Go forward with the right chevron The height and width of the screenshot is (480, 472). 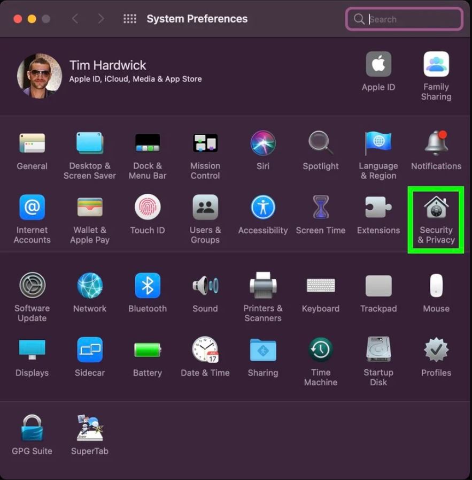point(101,19)
